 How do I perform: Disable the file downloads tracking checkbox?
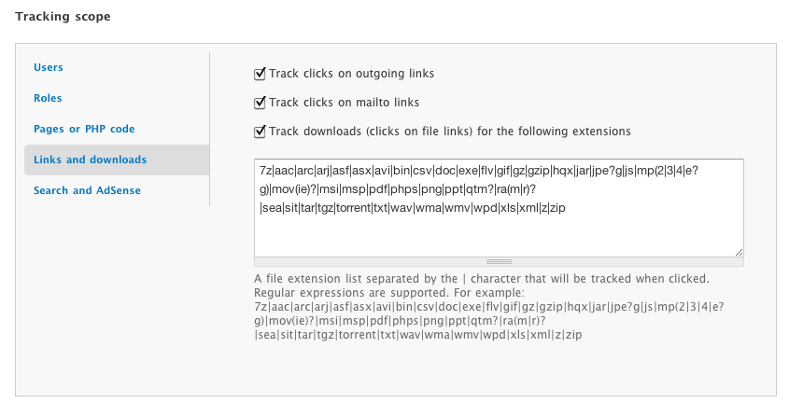261,132
